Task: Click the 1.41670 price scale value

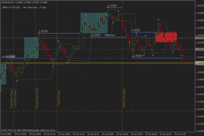Action: coord(200,94)
